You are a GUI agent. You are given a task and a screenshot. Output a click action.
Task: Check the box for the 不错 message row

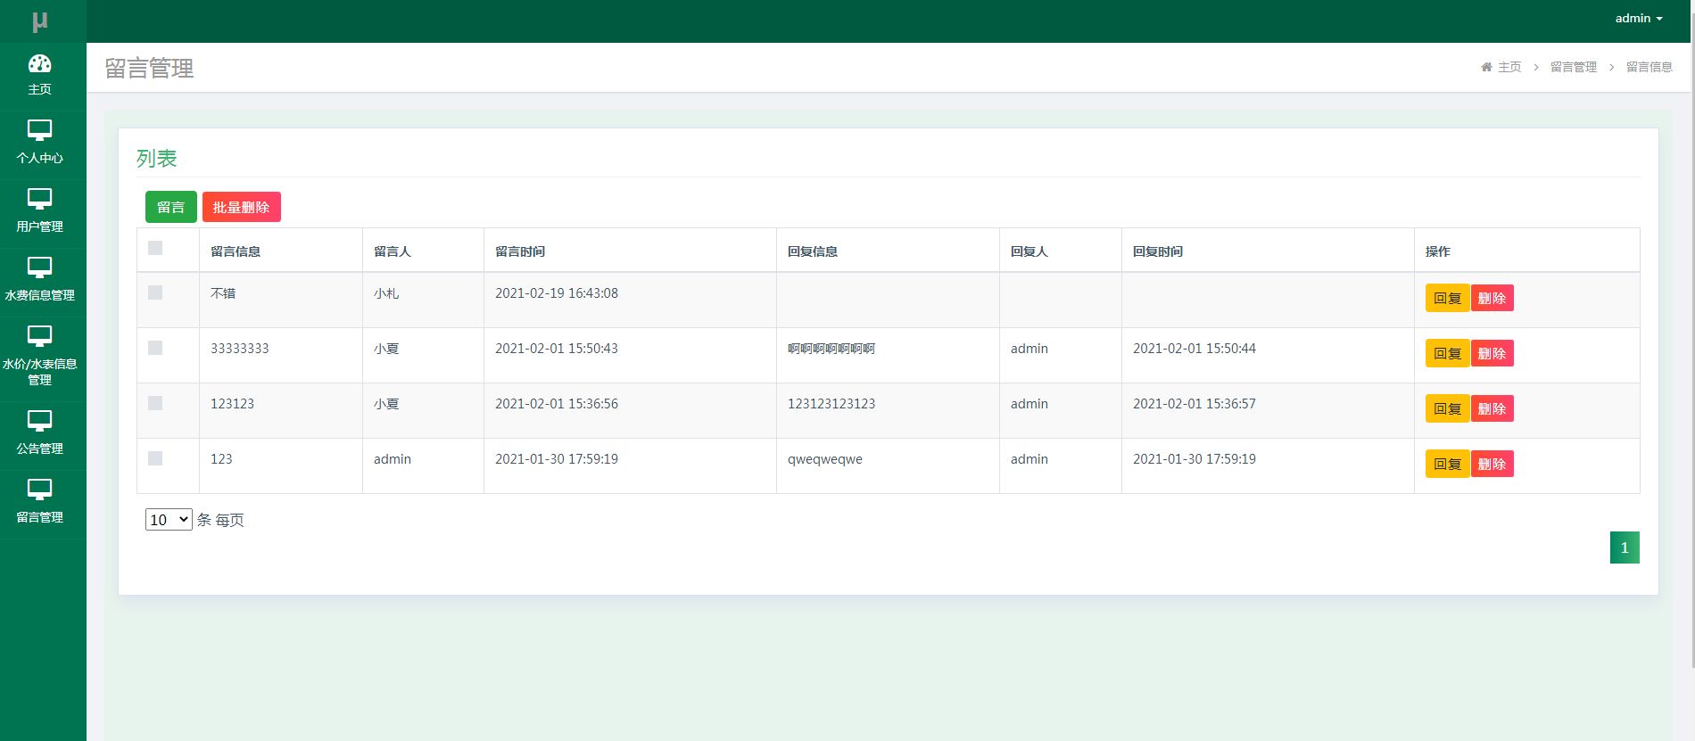click(x=155, y=292)
